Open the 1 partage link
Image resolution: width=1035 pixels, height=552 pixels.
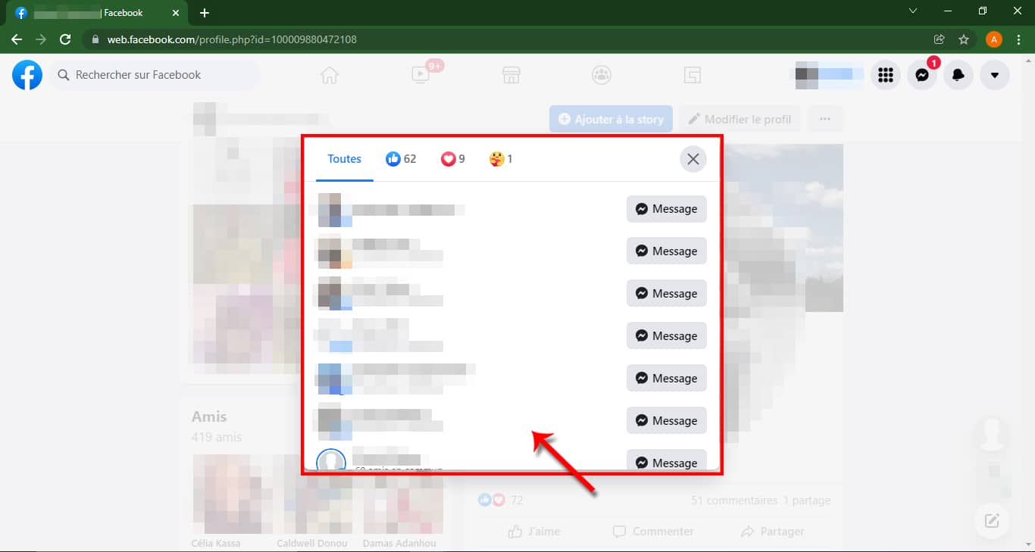coord(807,501)
